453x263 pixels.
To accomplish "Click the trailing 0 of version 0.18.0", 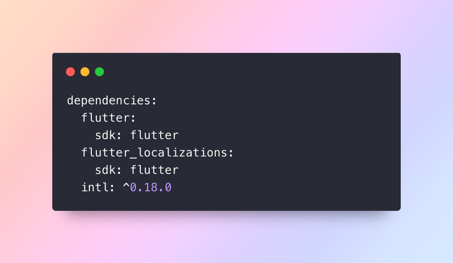I will click(168, 187).
